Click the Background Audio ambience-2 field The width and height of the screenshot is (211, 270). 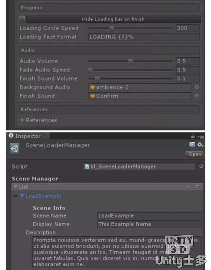140,87
